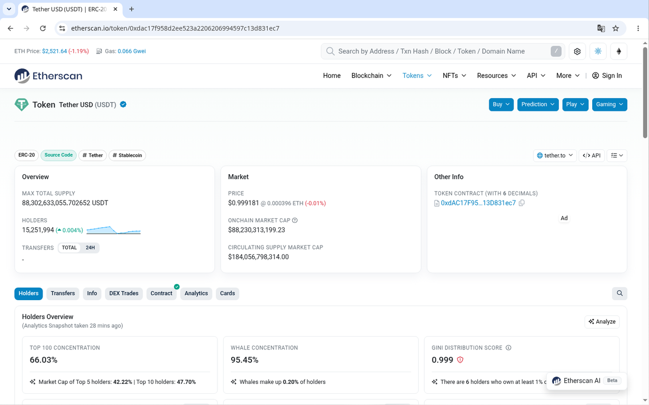Open the list options dropdown

(617, 155)
